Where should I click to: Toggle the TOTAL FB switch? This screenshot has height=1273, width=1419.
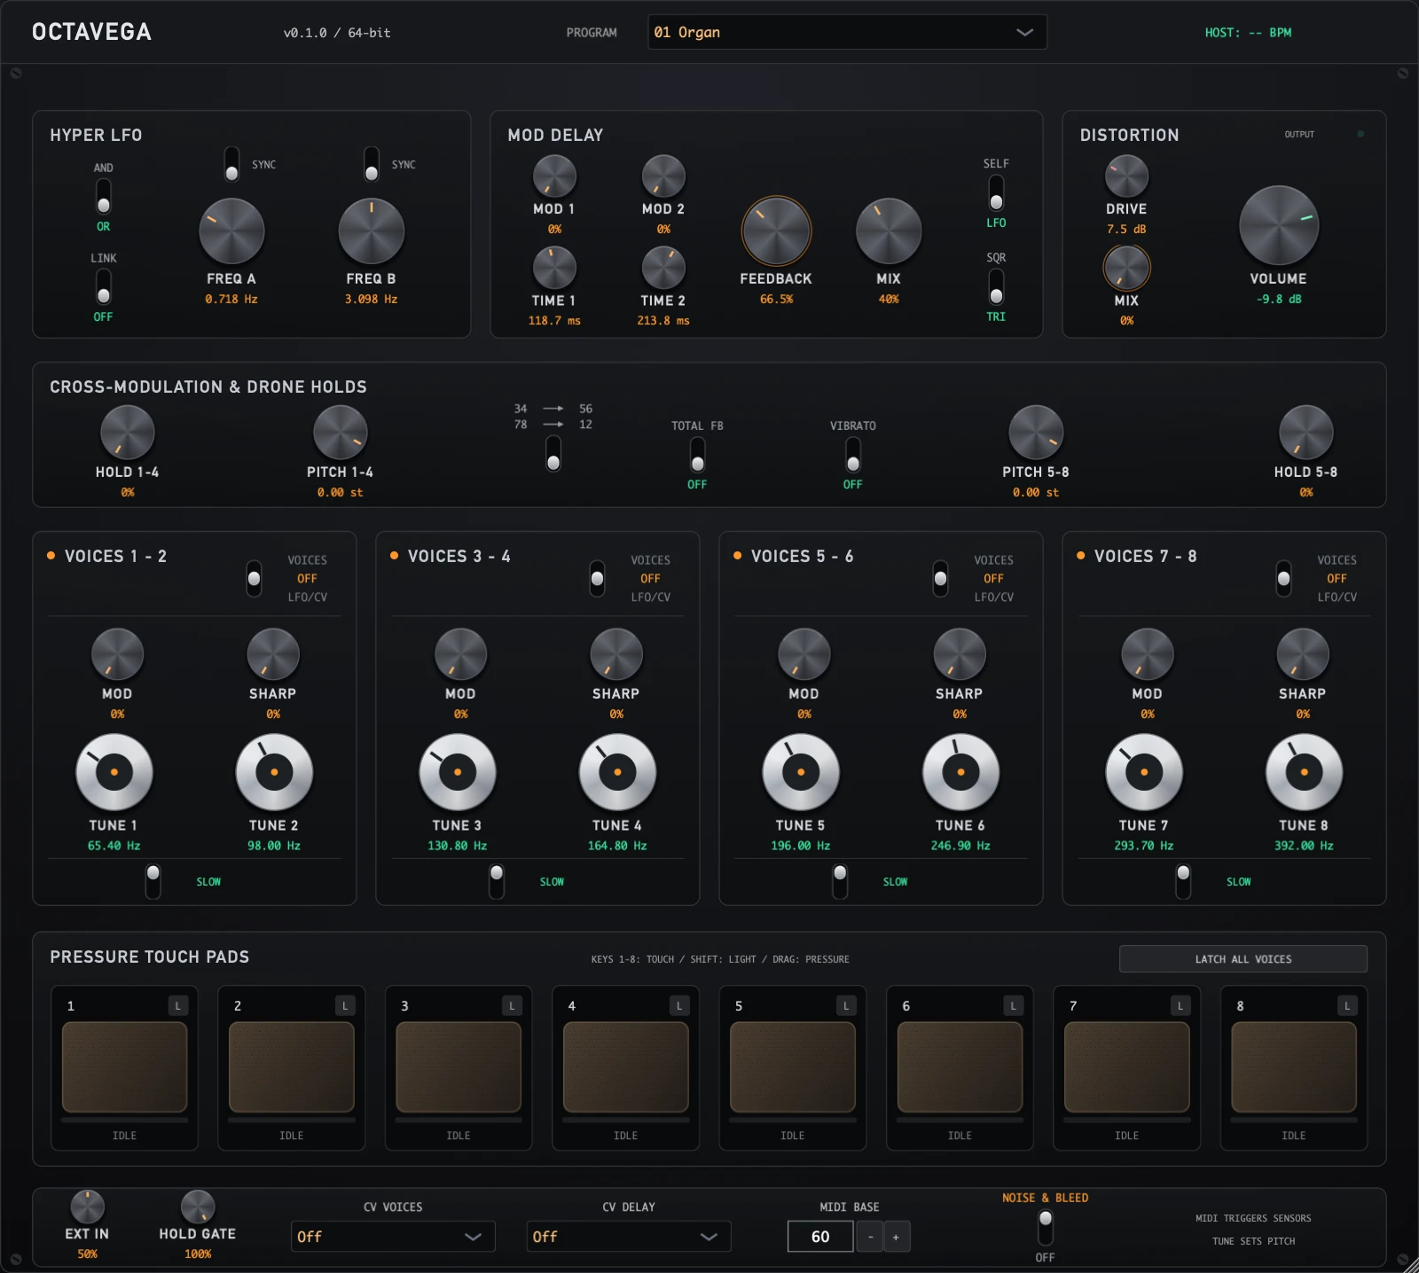point(698,455)
